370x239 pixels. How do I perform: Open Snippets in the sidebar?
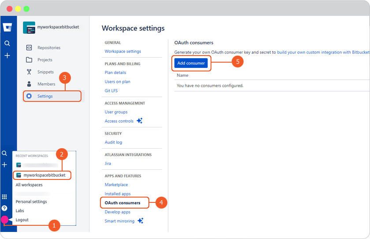pos(45,72)
